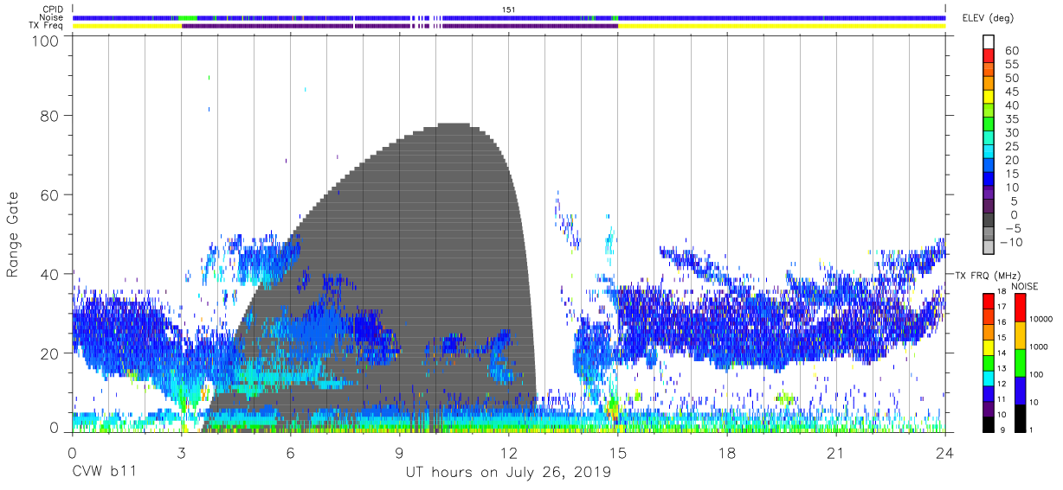
Task: Pick the black 9–10 segment in TX FRQ colorbar
Action: point(988,423)
